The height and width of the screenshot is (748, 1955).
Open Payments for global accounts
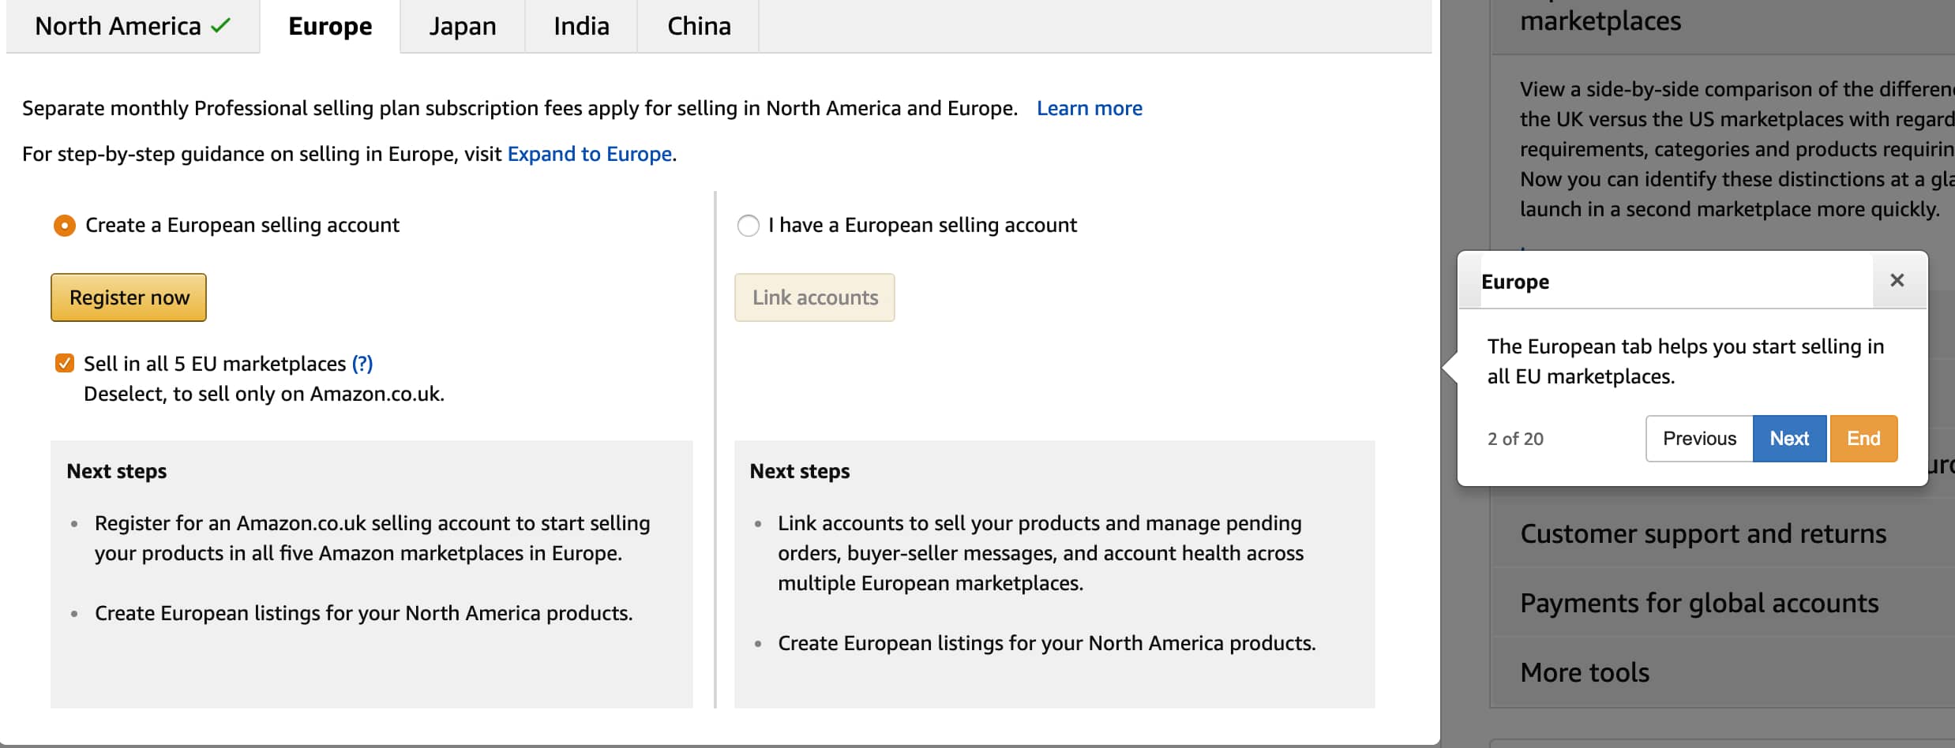click(x=1698, y=603)
